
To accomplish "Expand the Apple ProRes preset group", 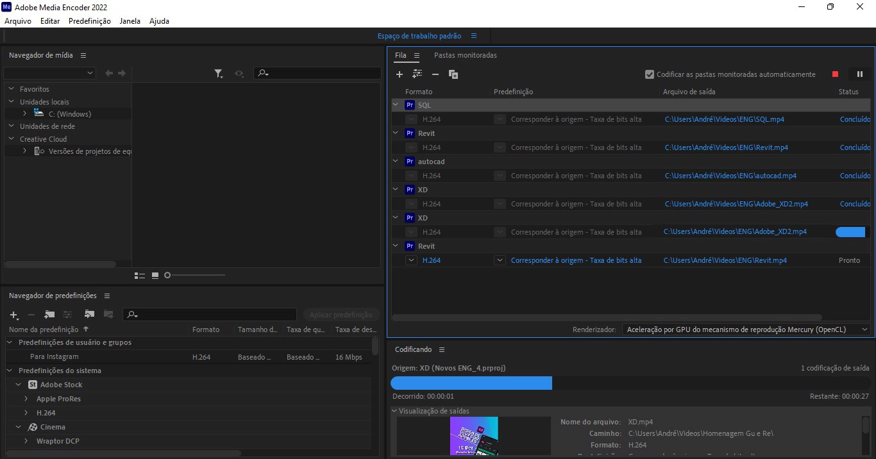I will coord(26,399).
